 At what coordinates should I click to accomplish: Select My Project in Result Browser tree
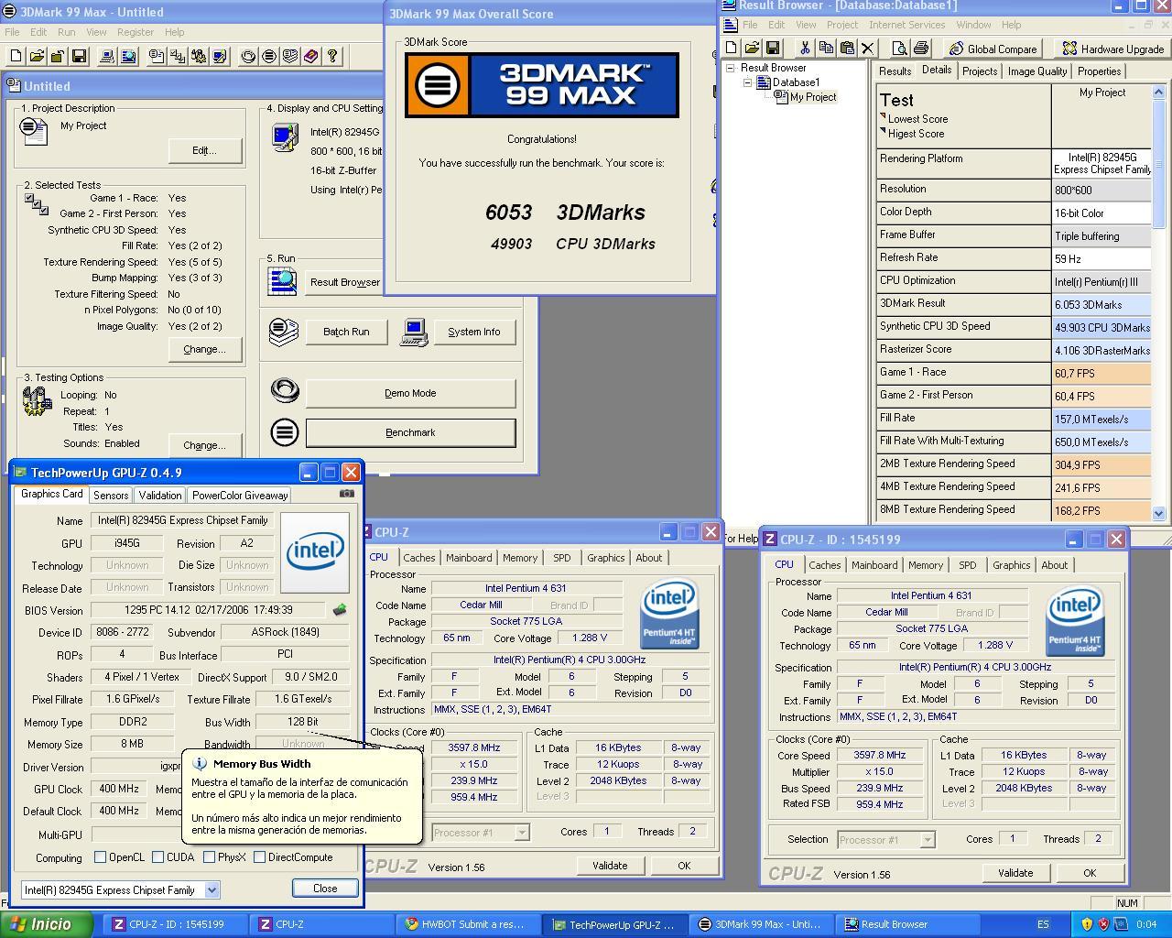[x=813, y=97]
